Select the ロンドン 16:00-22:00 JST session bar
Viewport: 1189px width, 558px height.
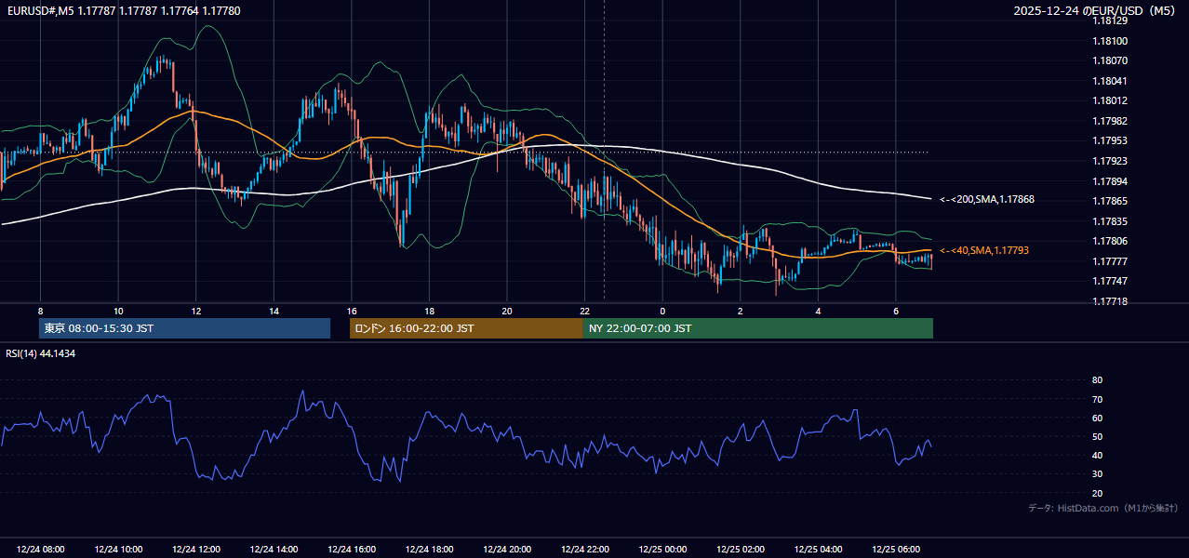(466, 328)
